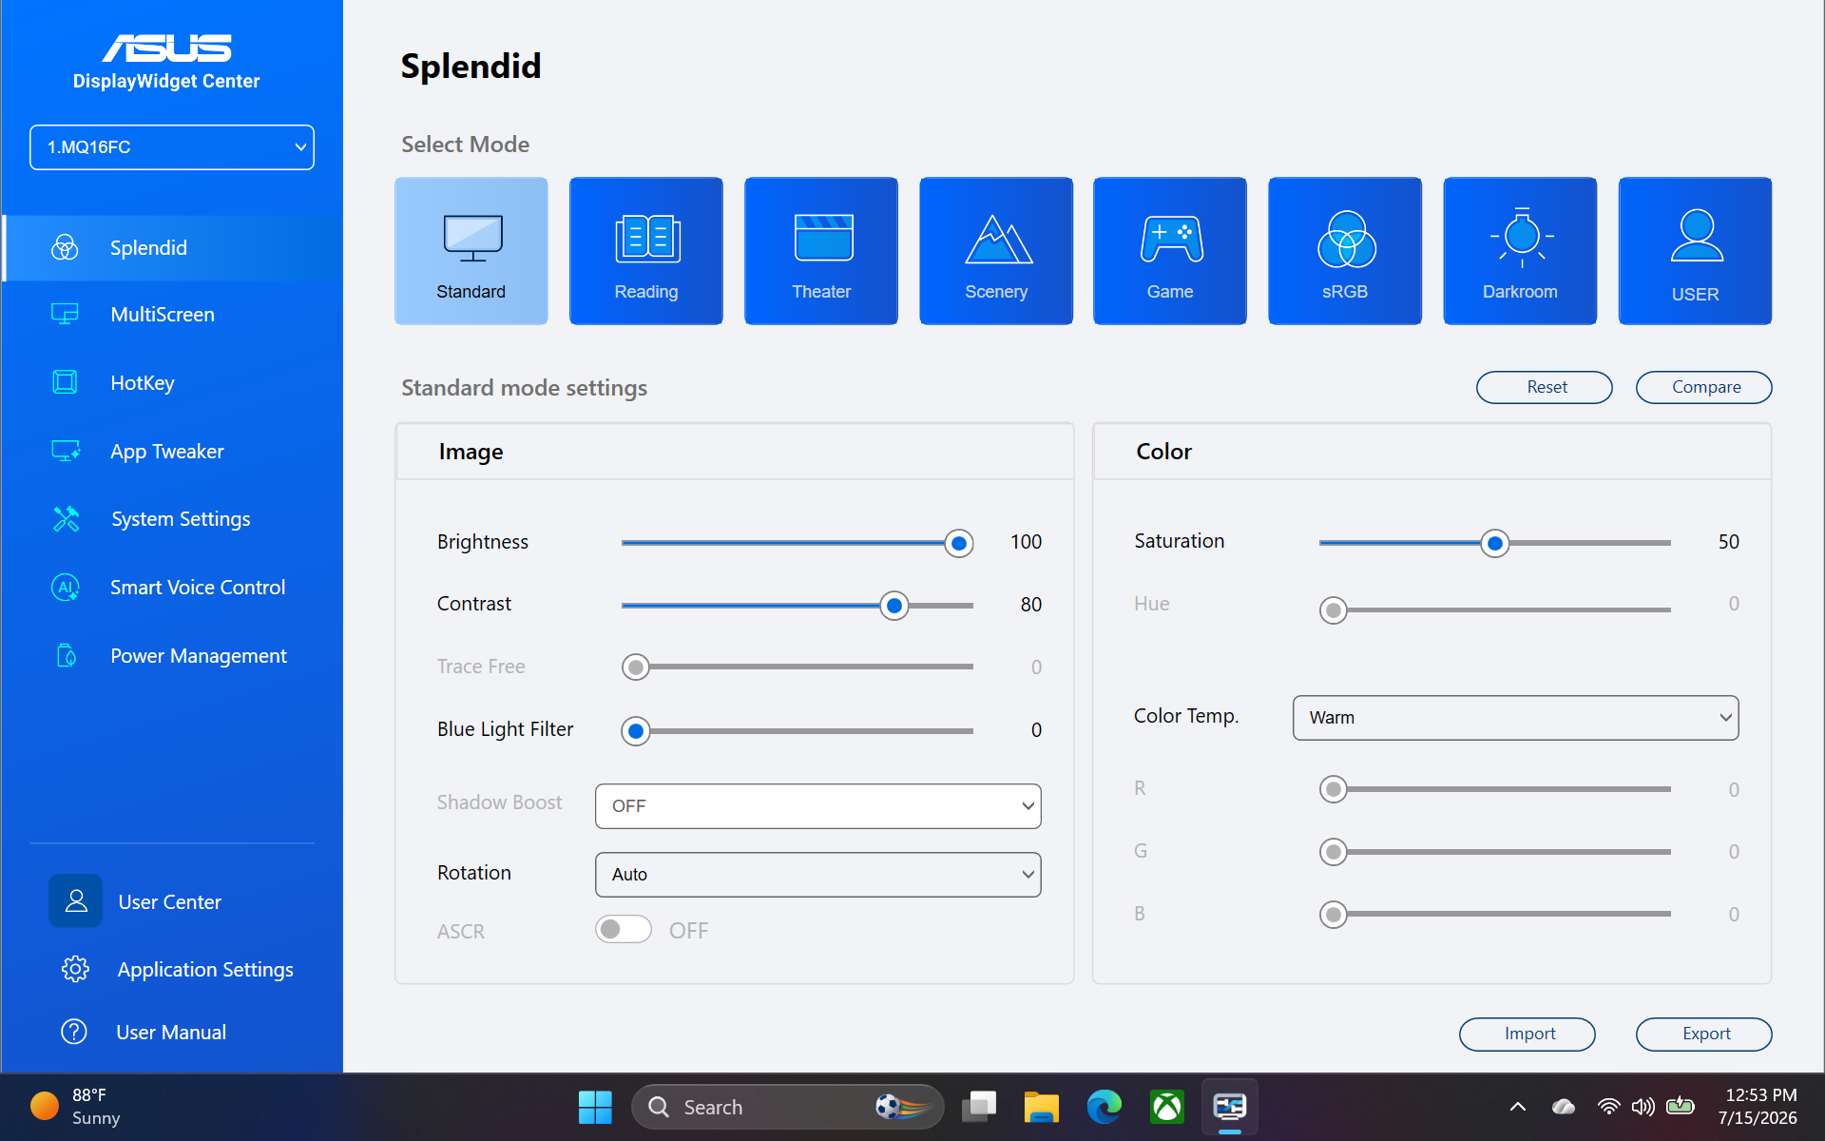The height and width of the screenshot is (1141, 1825).
Task: Click the Export button
Action: click(1704, 1034)
